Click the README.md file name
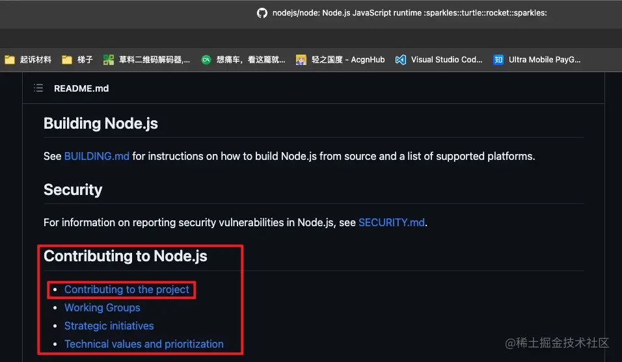Image resolution: width=622 pixels, height=362 pixels. coord(81,88)
